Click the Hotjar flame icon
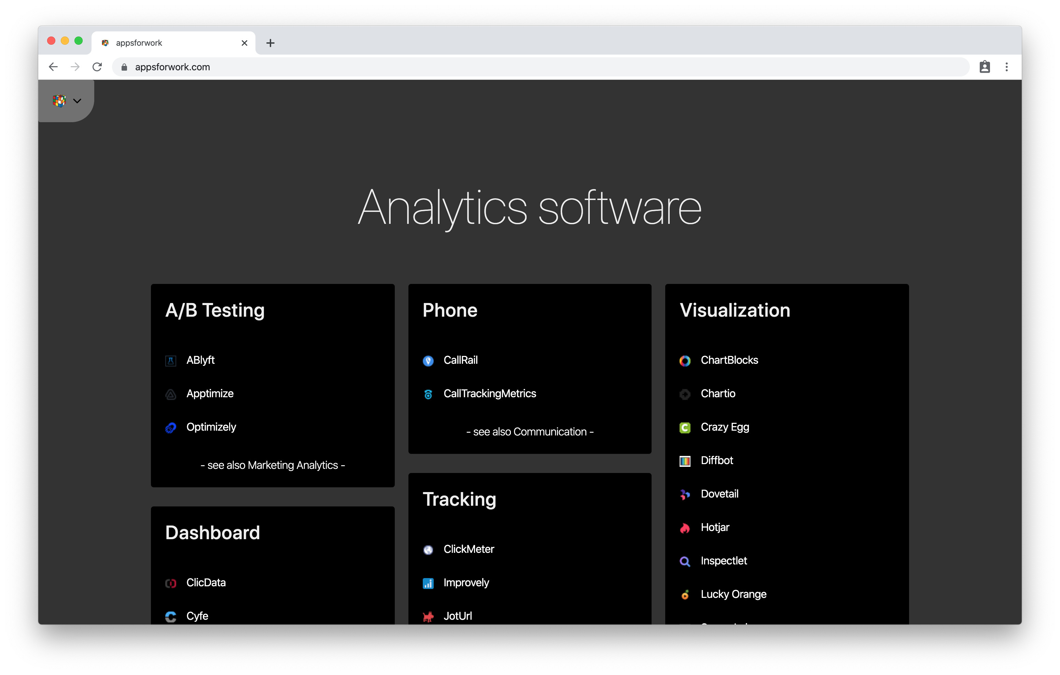Viewport: 1060px width, 675px height. pos(685,528)
